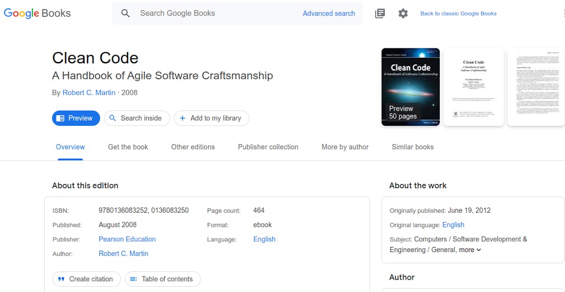Switch to the Get the book tab
The image size is (565, 292).
(128, 147)
